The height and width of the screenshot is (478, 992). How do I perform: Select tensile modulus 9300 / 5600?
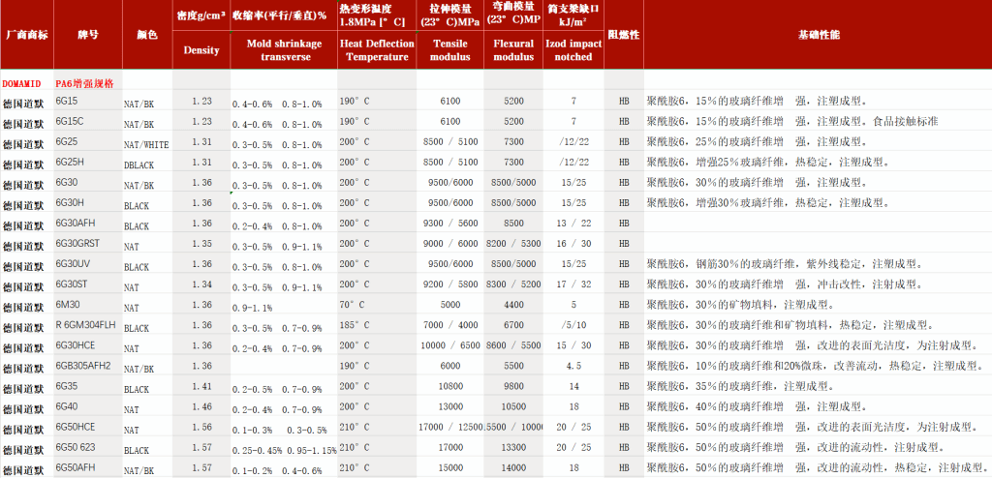click(x=450, y=223)
